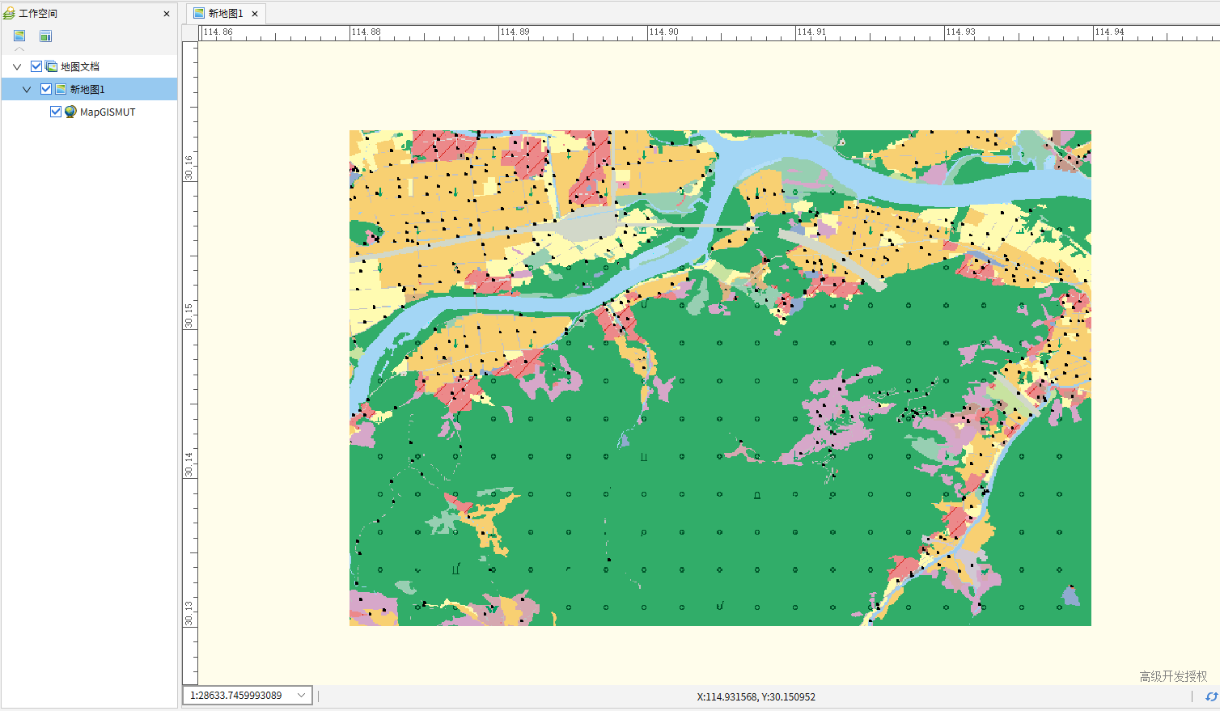Click the MapGISMUT globe layer icon
This screenshot has height=711, width=1220.
[x=70, y=112]
